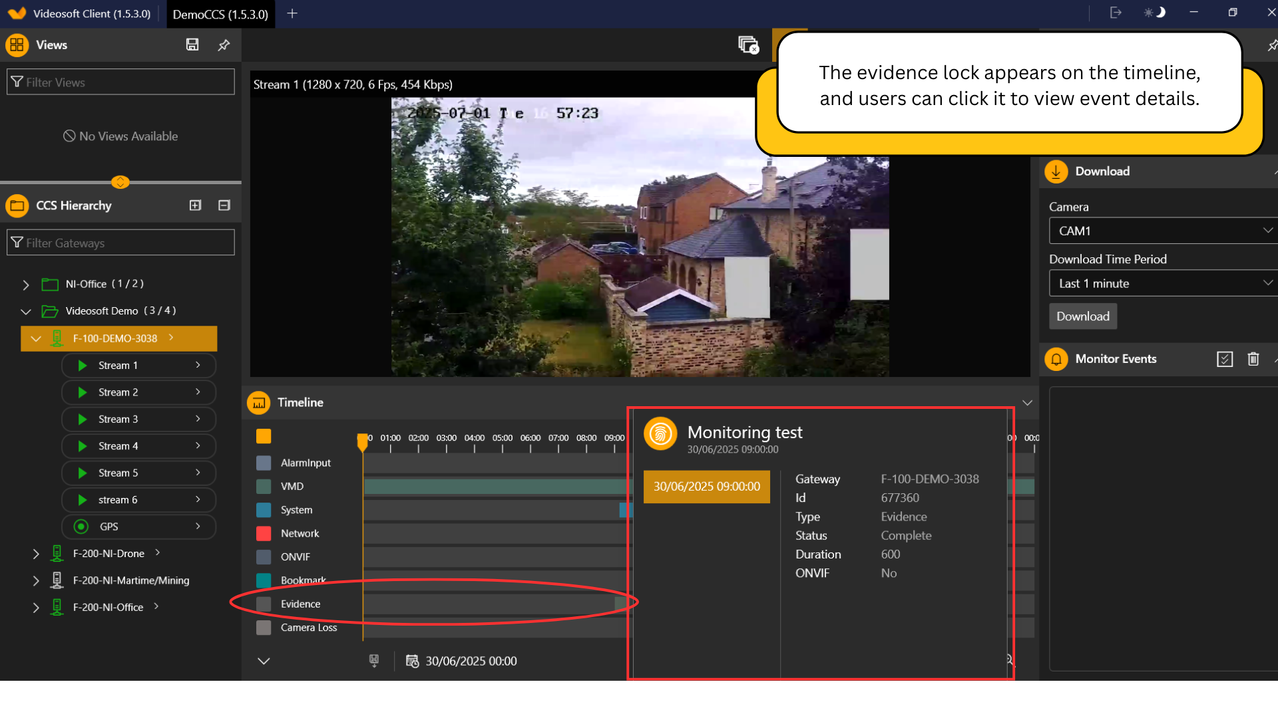Open the Download Time Period dropdown
The height and width of the screenshot is (718, 1278).
click(1163, 283)
